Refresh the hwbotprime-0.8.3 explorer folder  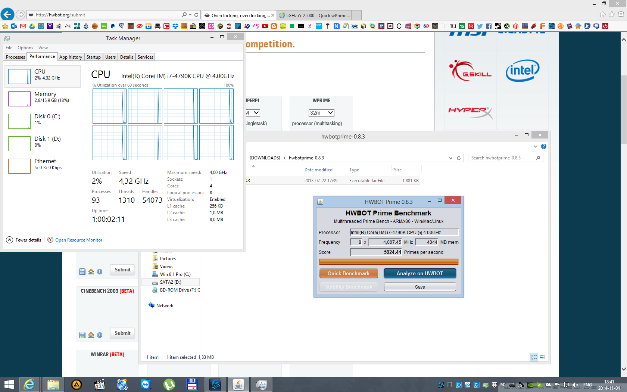click(x=459, y=158)
